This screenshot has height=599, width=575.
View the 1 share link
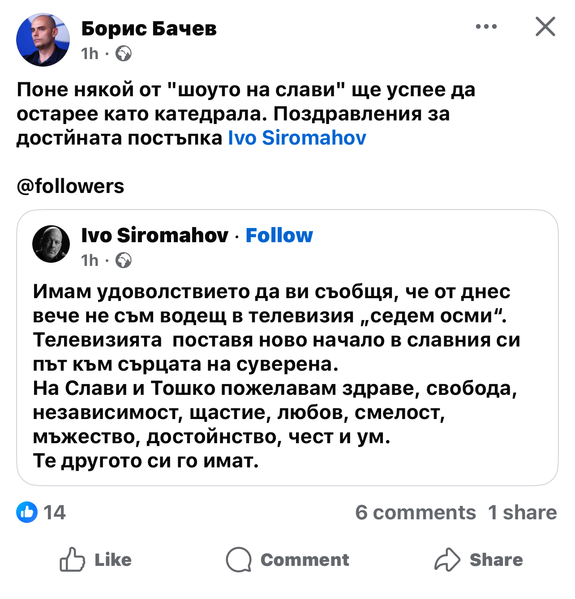coord(523,513)
